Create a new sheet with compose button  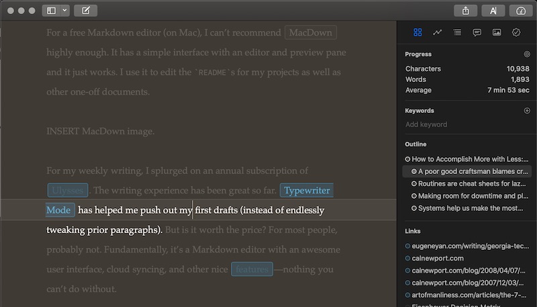[85, 11]
